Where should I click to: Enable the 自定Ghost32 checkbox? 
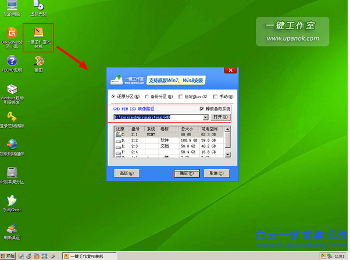click(181, 97)
